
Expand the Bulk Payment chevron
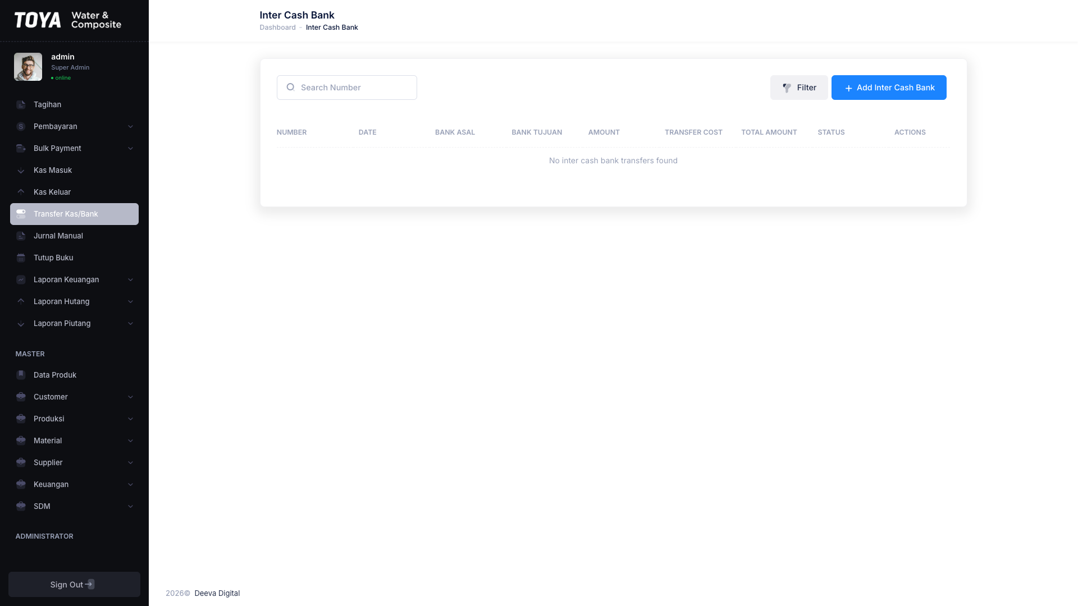130,149
